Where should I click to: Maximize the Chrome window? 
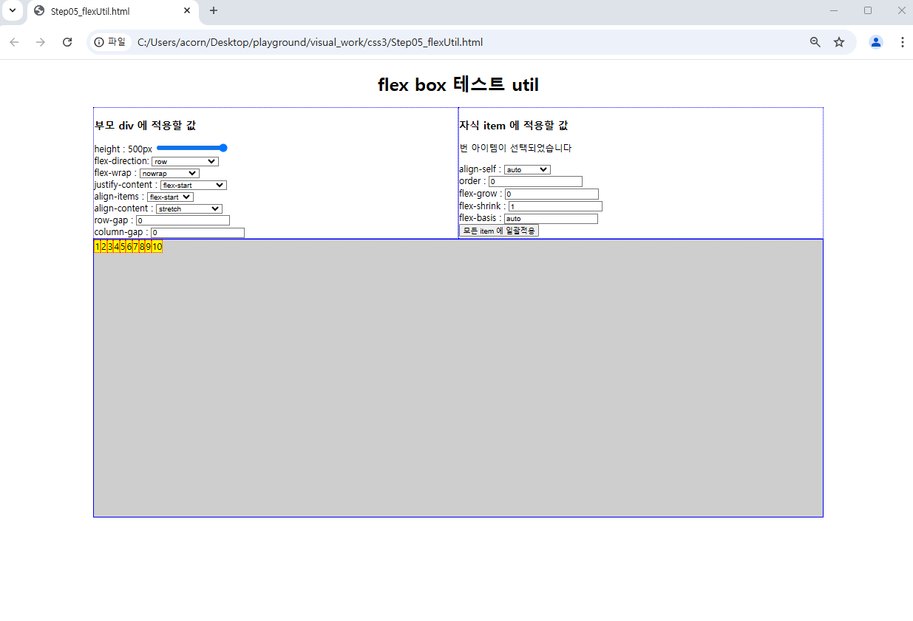pos(868,10)
